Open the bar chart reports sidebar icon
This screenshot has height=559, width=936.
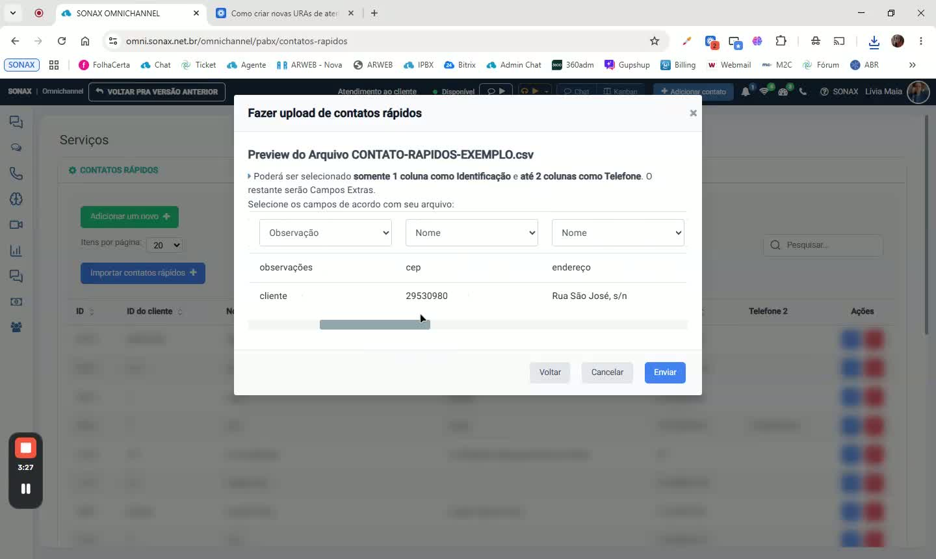(16, 250)
